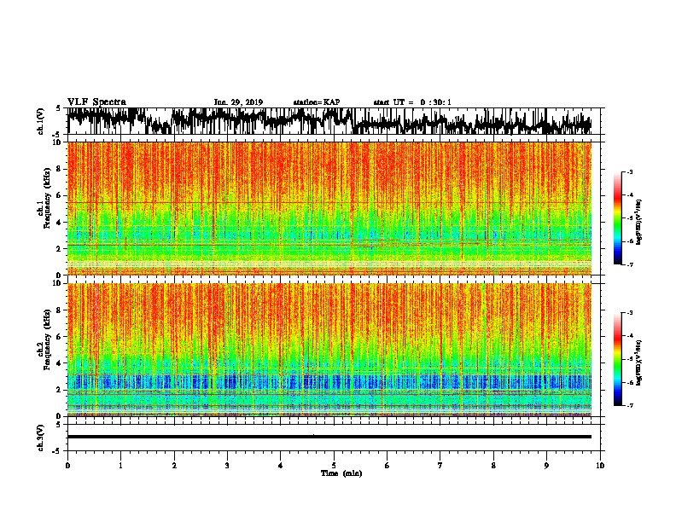Click the "start UT = 0:30:1" label
676x522 pixels.
(412, 102)
